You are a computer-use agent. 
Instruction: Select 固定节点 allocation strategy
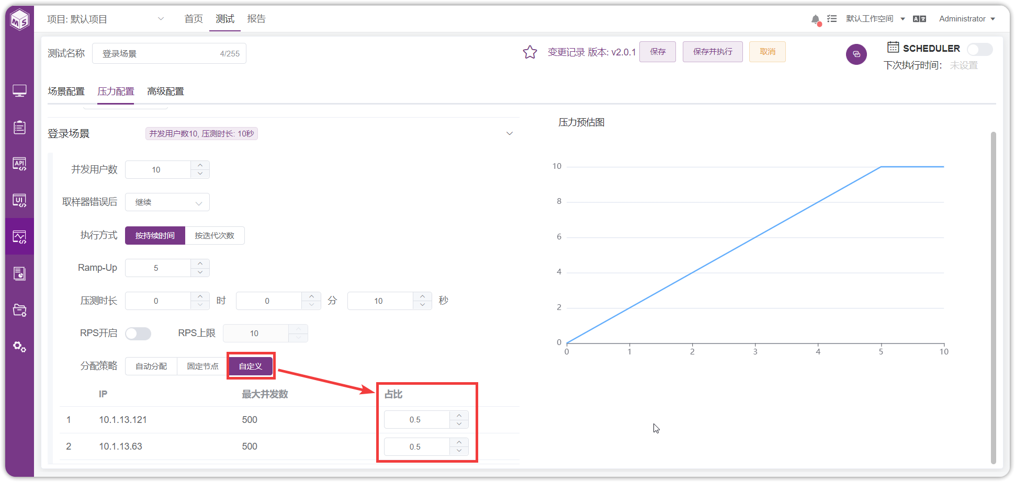coord(203,366)
